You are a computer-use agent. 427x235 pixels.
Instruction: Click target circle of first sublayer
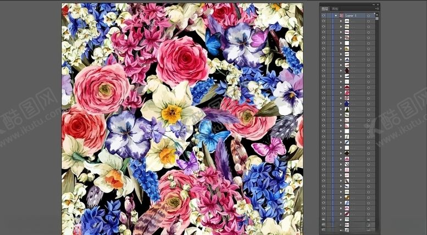tap(368, 21)
